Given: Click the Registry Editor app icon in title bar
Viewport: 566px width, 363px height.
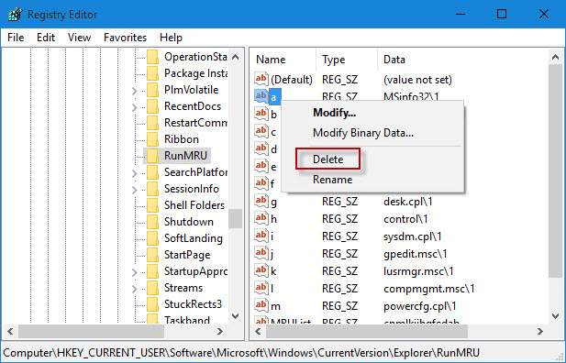Looking at the screenshot, I should click(x=16, y=15).
